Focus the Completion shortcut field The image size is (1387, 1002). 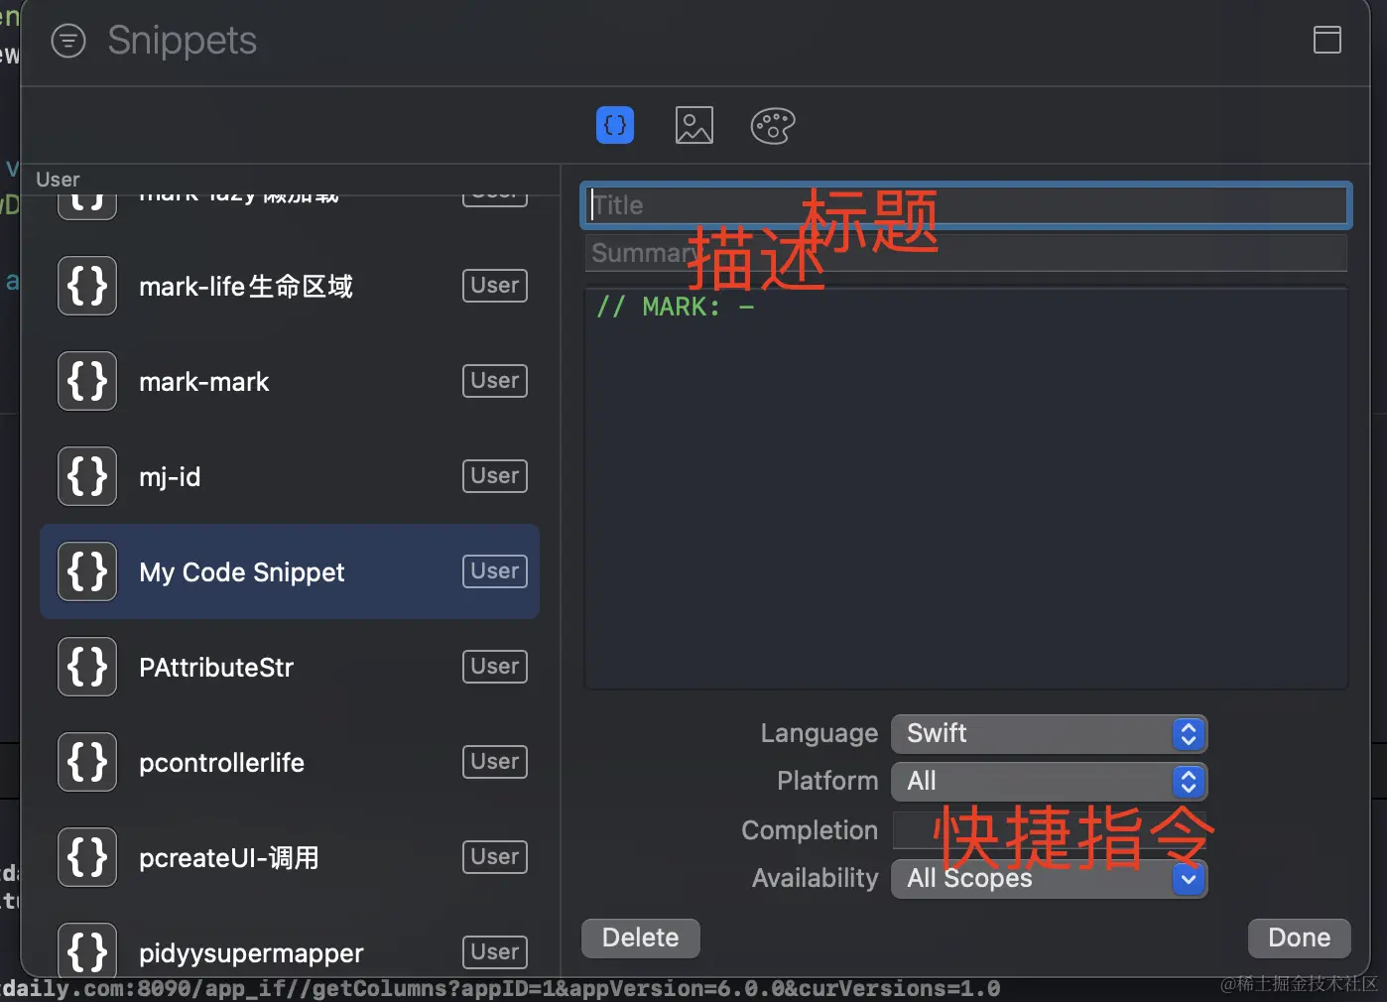[x=1049, y=830]
